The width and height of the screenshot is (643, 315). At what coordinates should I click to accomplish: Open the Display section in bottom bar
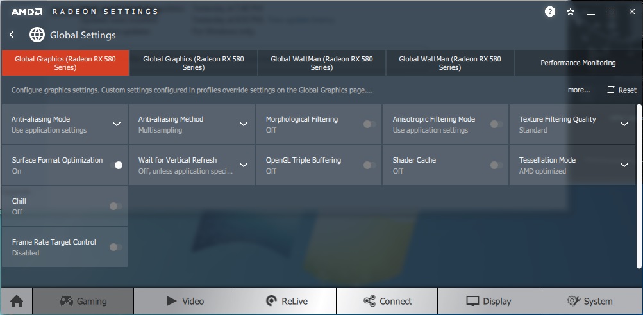pos(489,301)
